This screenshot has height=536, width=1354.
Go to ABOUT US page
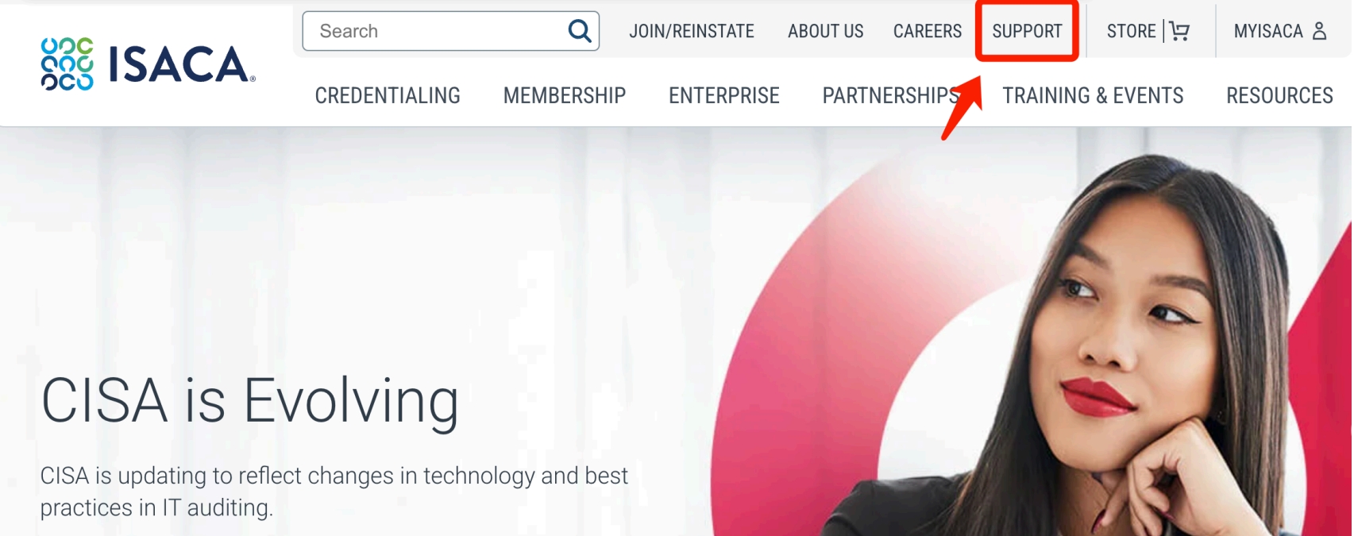coord(825,31)
